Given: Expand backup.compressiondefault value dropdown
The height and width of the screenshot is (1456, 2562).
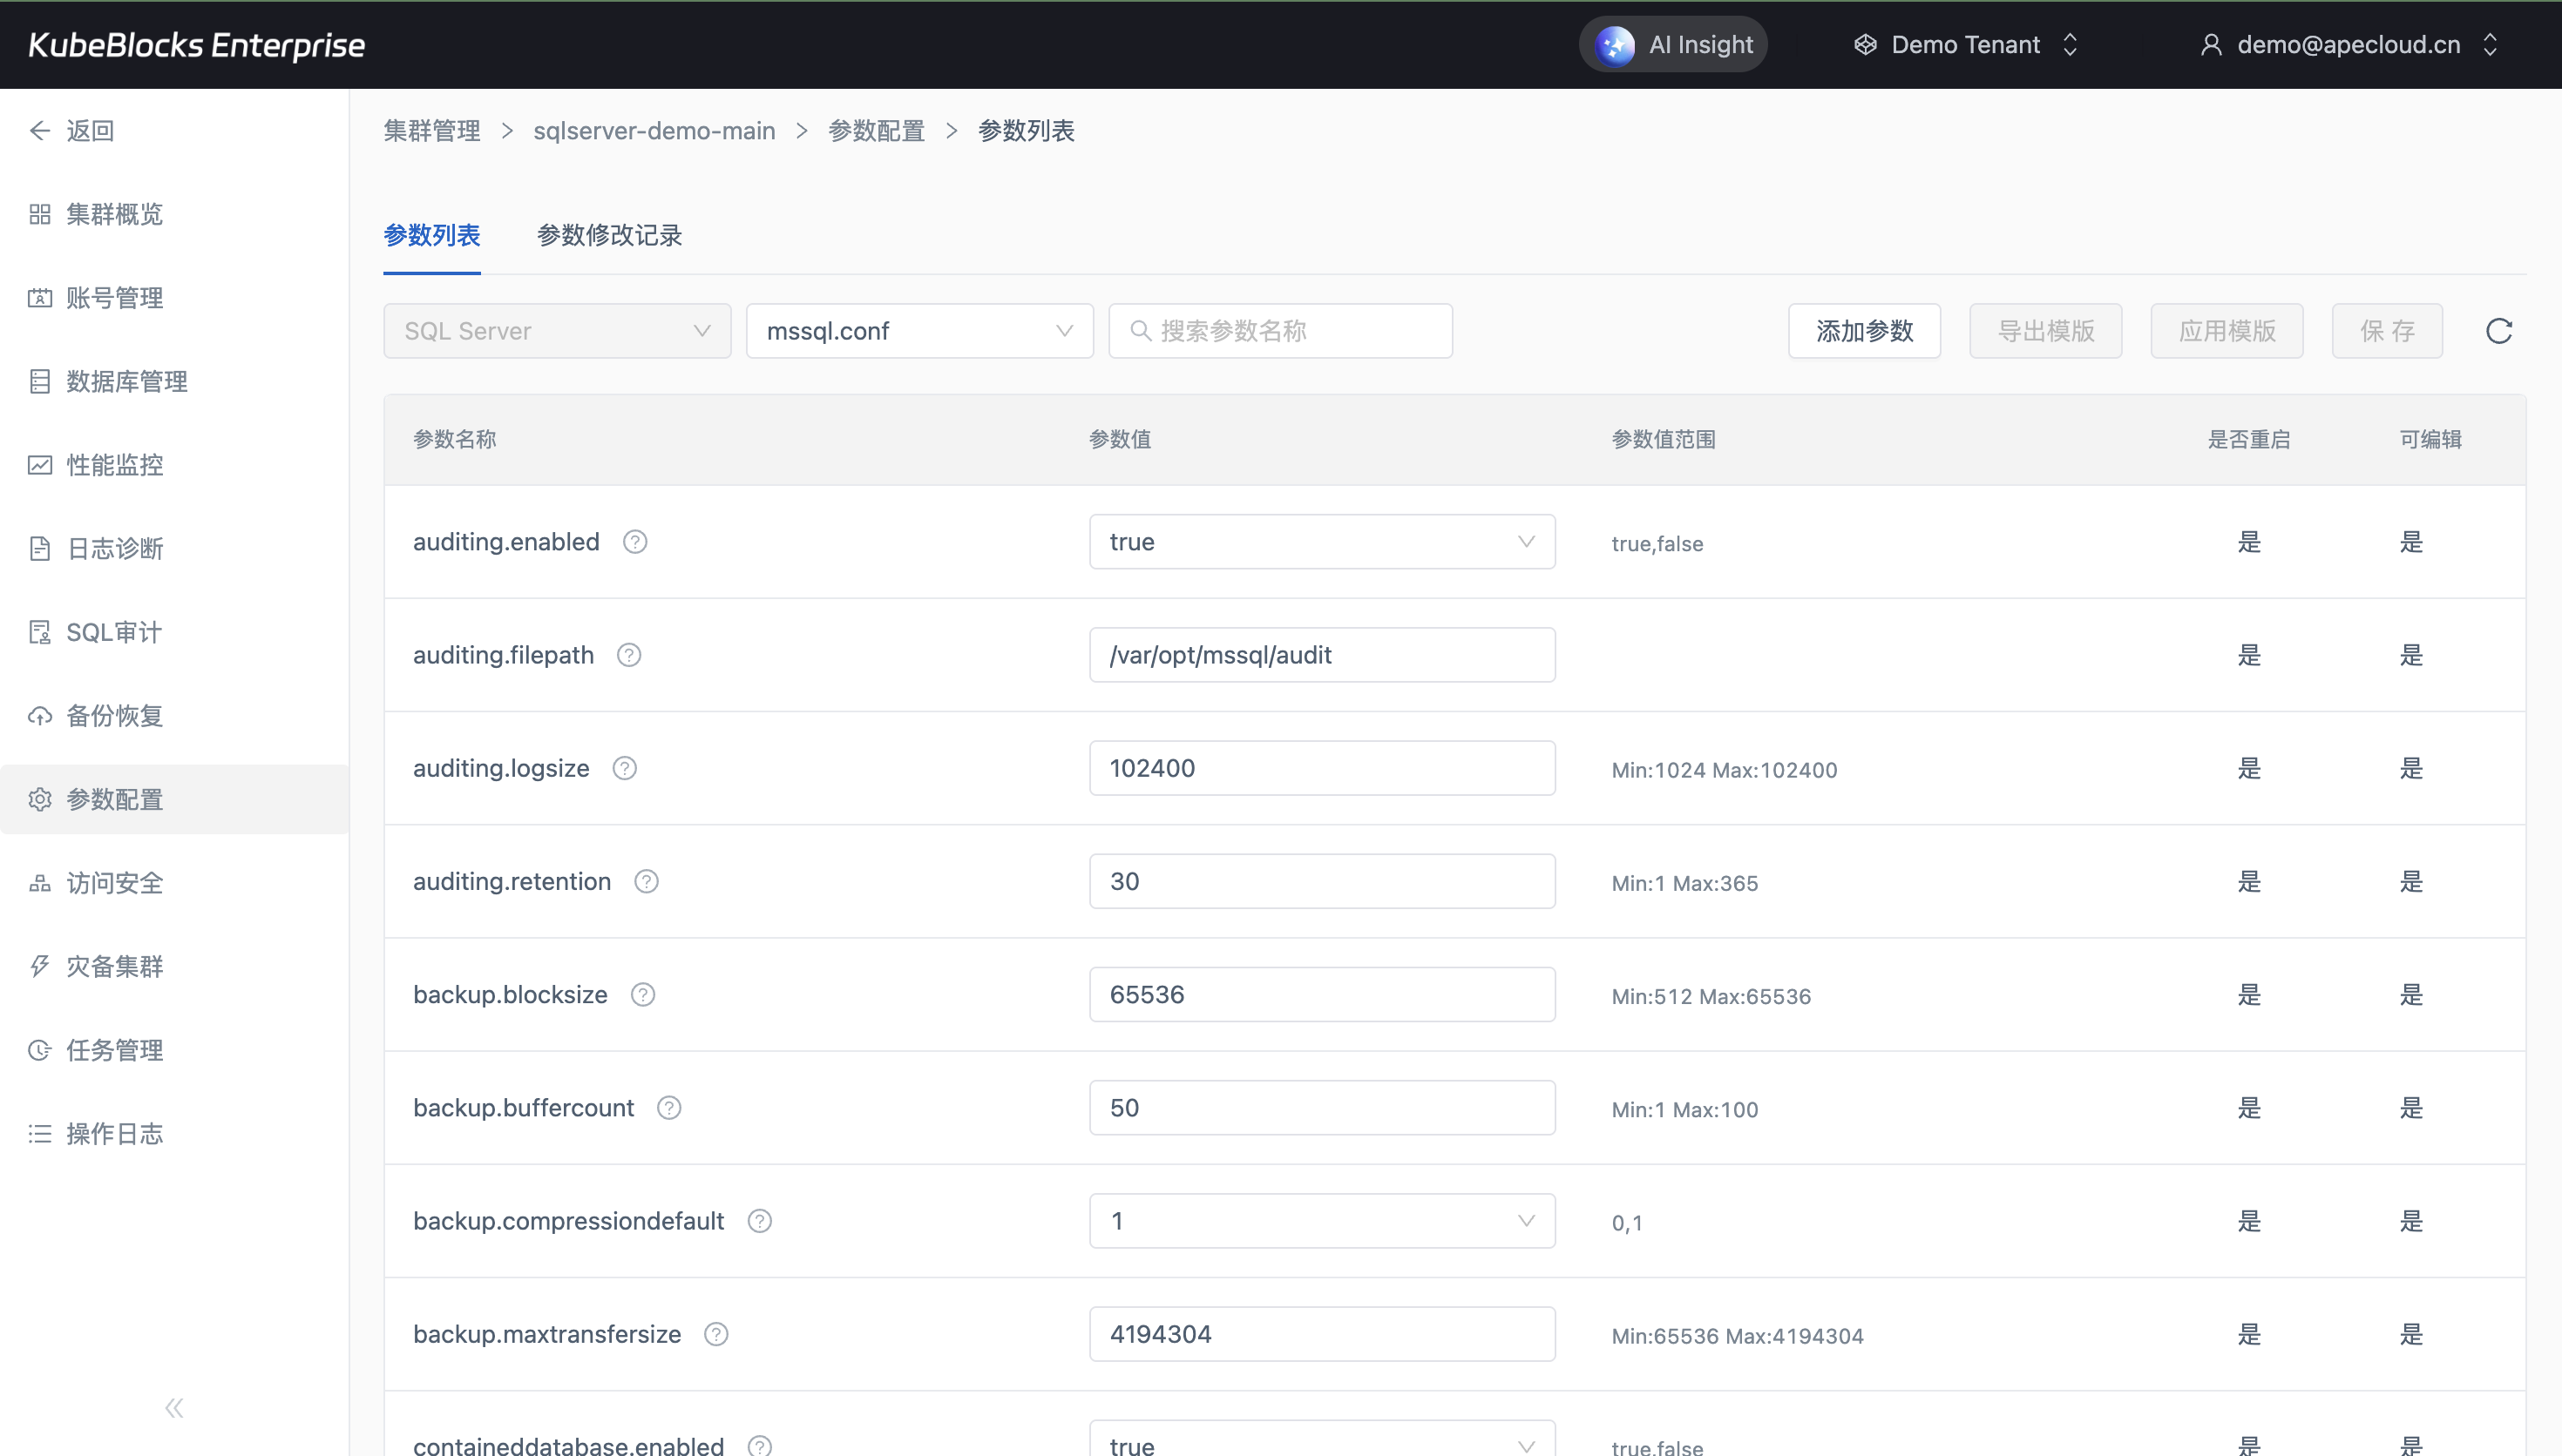Looking at the screenshot, I should click(1320, 1221).
